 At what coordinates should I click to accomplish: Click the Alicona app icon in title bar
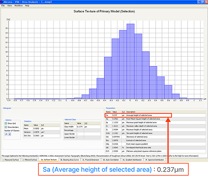[x=2, y=2]
